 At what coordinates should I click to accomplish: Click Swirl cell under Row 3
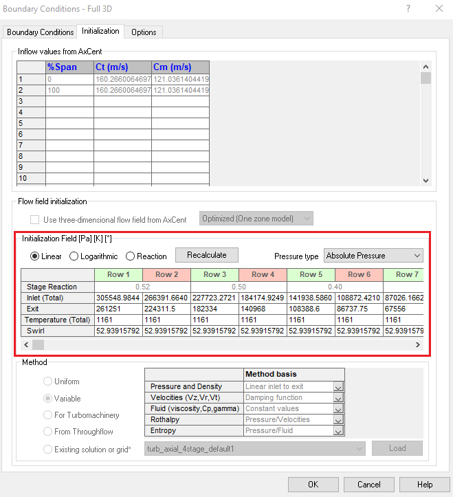[x=215, y=331]
